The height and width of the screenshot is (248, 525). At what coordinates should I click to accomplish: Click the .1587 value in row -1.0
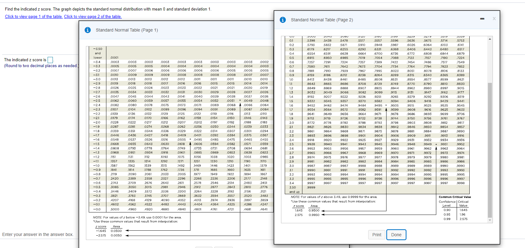[114, 165]
